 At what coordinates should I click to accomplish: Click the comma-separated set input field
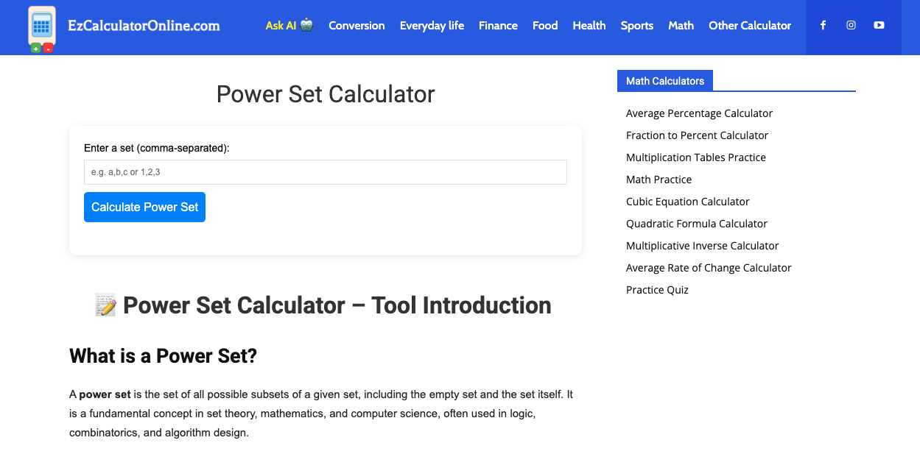[x=325, y=171]
